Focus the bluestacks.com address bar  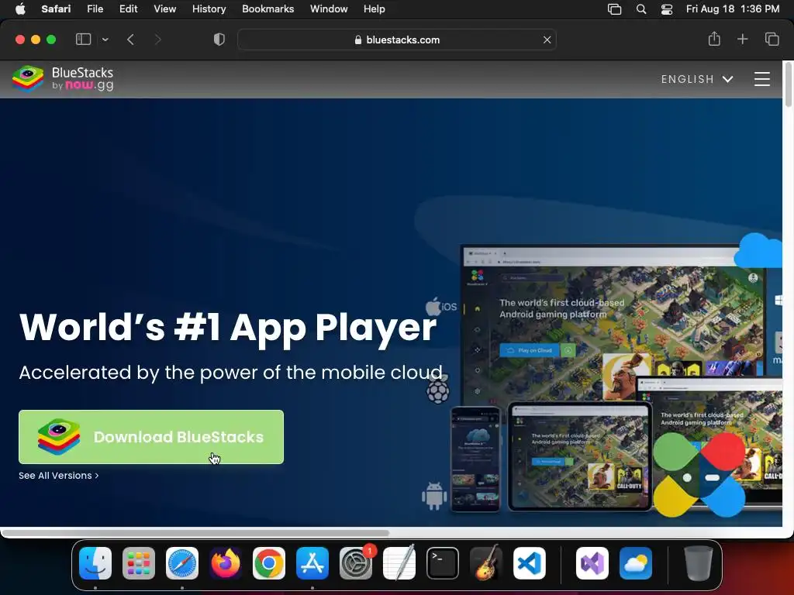pyautogui.click(x=396, y=40)
